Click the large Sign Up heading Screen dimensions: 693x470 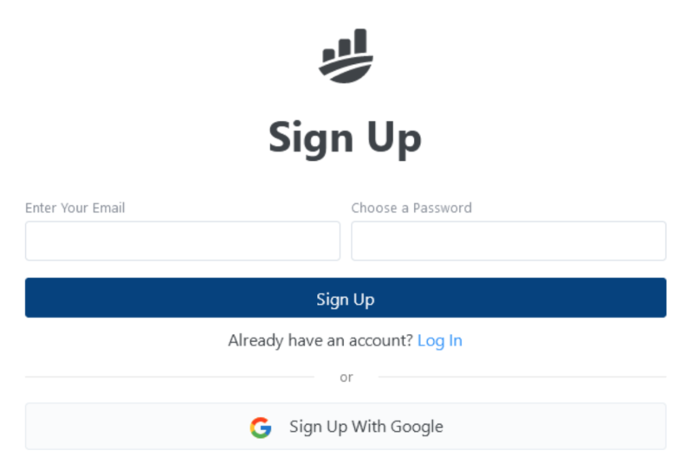click(345, 138)
